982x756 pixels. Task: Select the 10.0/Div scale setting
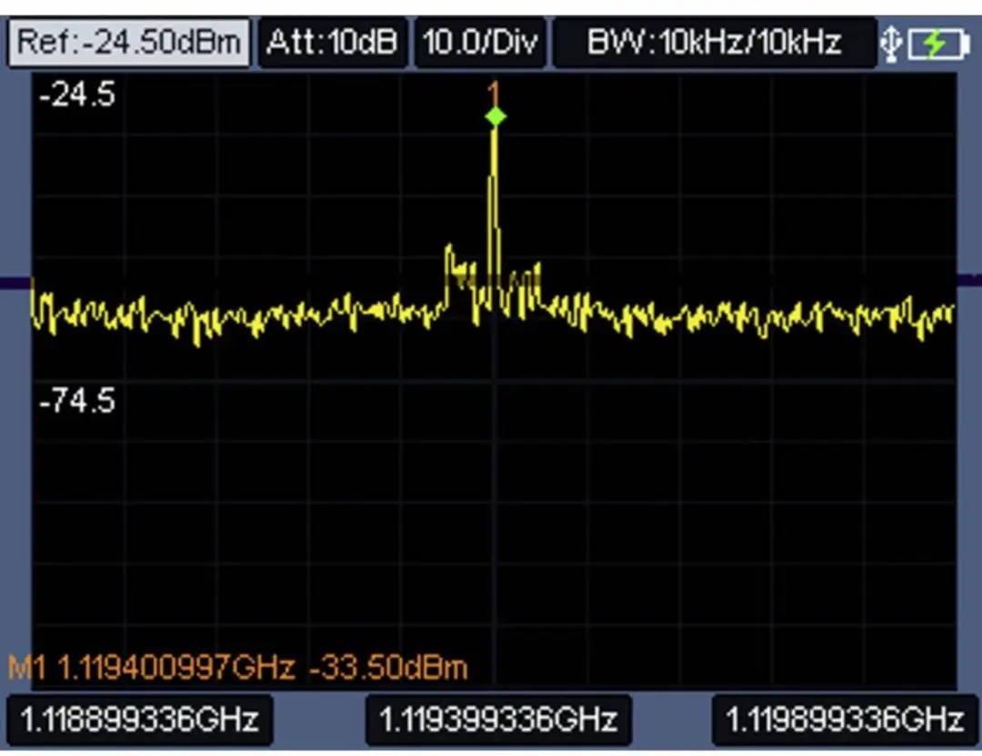(480, 43)
